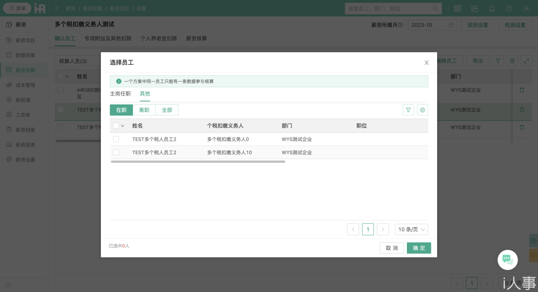Tick the select-all checkbox in the background table
Image resolution: width=538 pixels, height=292 pixels.
tap(60, 76)
